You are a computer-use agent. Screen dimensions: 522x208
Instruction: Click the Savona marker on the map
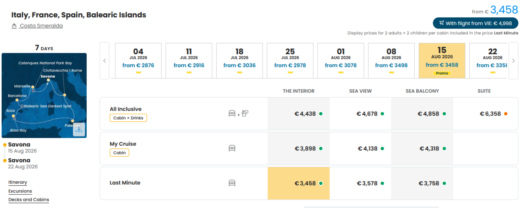(x=48, y=80)
